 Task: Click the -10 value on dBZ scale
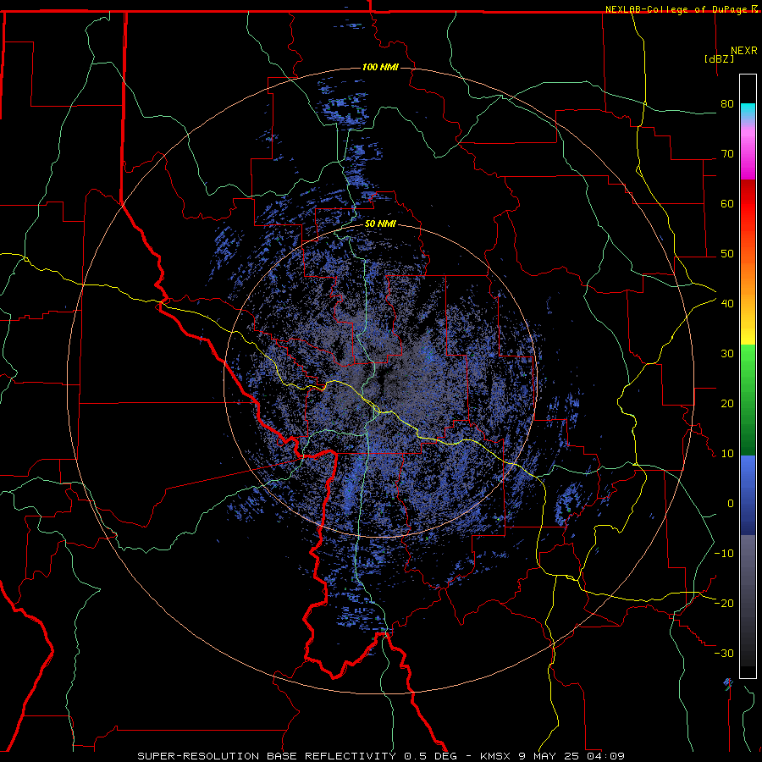(x=724, y=554)
